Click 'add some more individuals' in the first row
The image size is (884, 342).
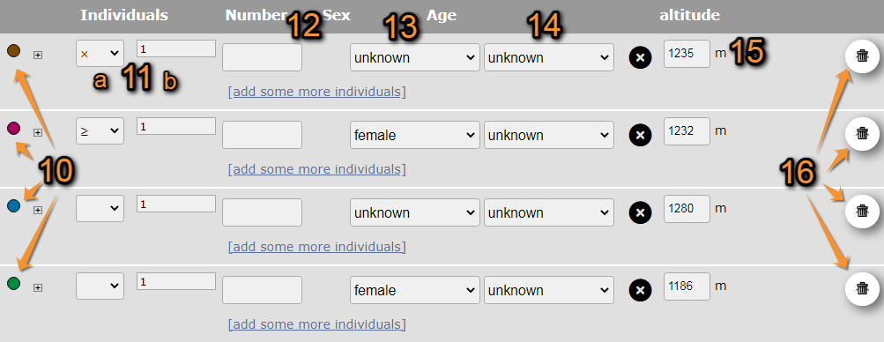[316, 92]
